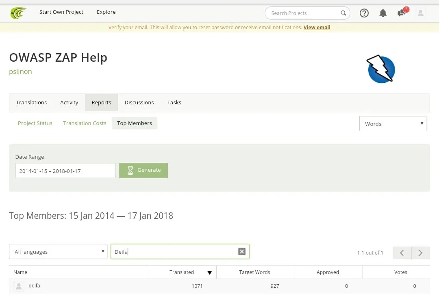Sort by the Target Words column
The image size is (439, 300).
pos(254,272)
